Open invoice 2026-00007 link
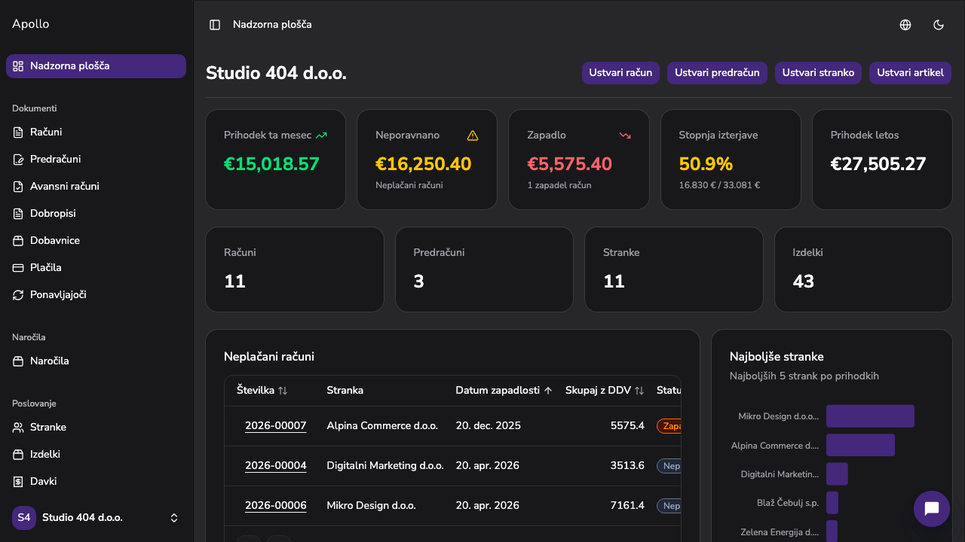This screenshot has width=965, height=542. point(276,426)
